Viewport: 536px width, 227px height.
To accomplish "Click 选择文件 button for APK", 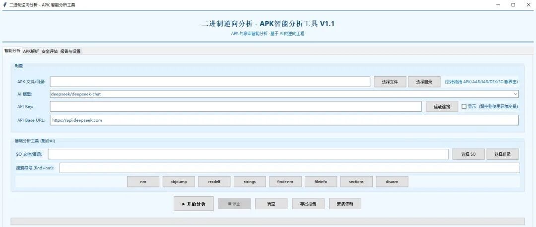I will [390, 82].
